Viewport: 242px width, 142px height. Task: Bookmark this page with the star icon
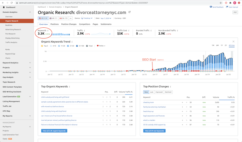click(221, 3)
